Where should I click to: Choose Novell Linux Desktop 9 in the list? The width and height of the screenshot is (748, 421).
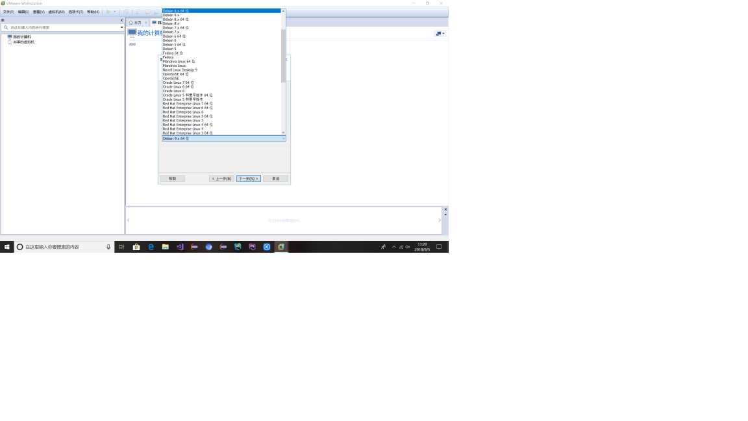click(x=221, y=70)
